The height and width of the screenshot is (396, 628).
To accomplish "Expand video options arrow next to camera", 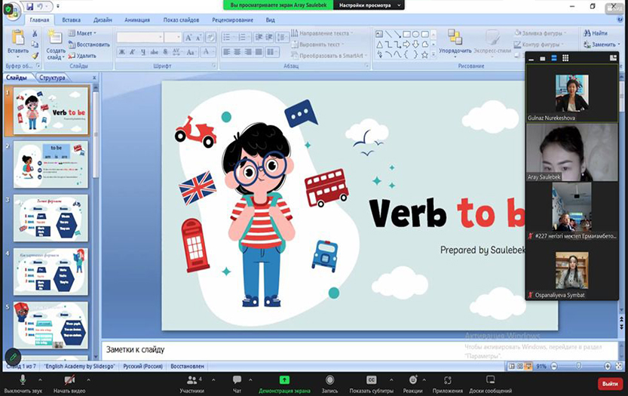I will pos(87,378).
